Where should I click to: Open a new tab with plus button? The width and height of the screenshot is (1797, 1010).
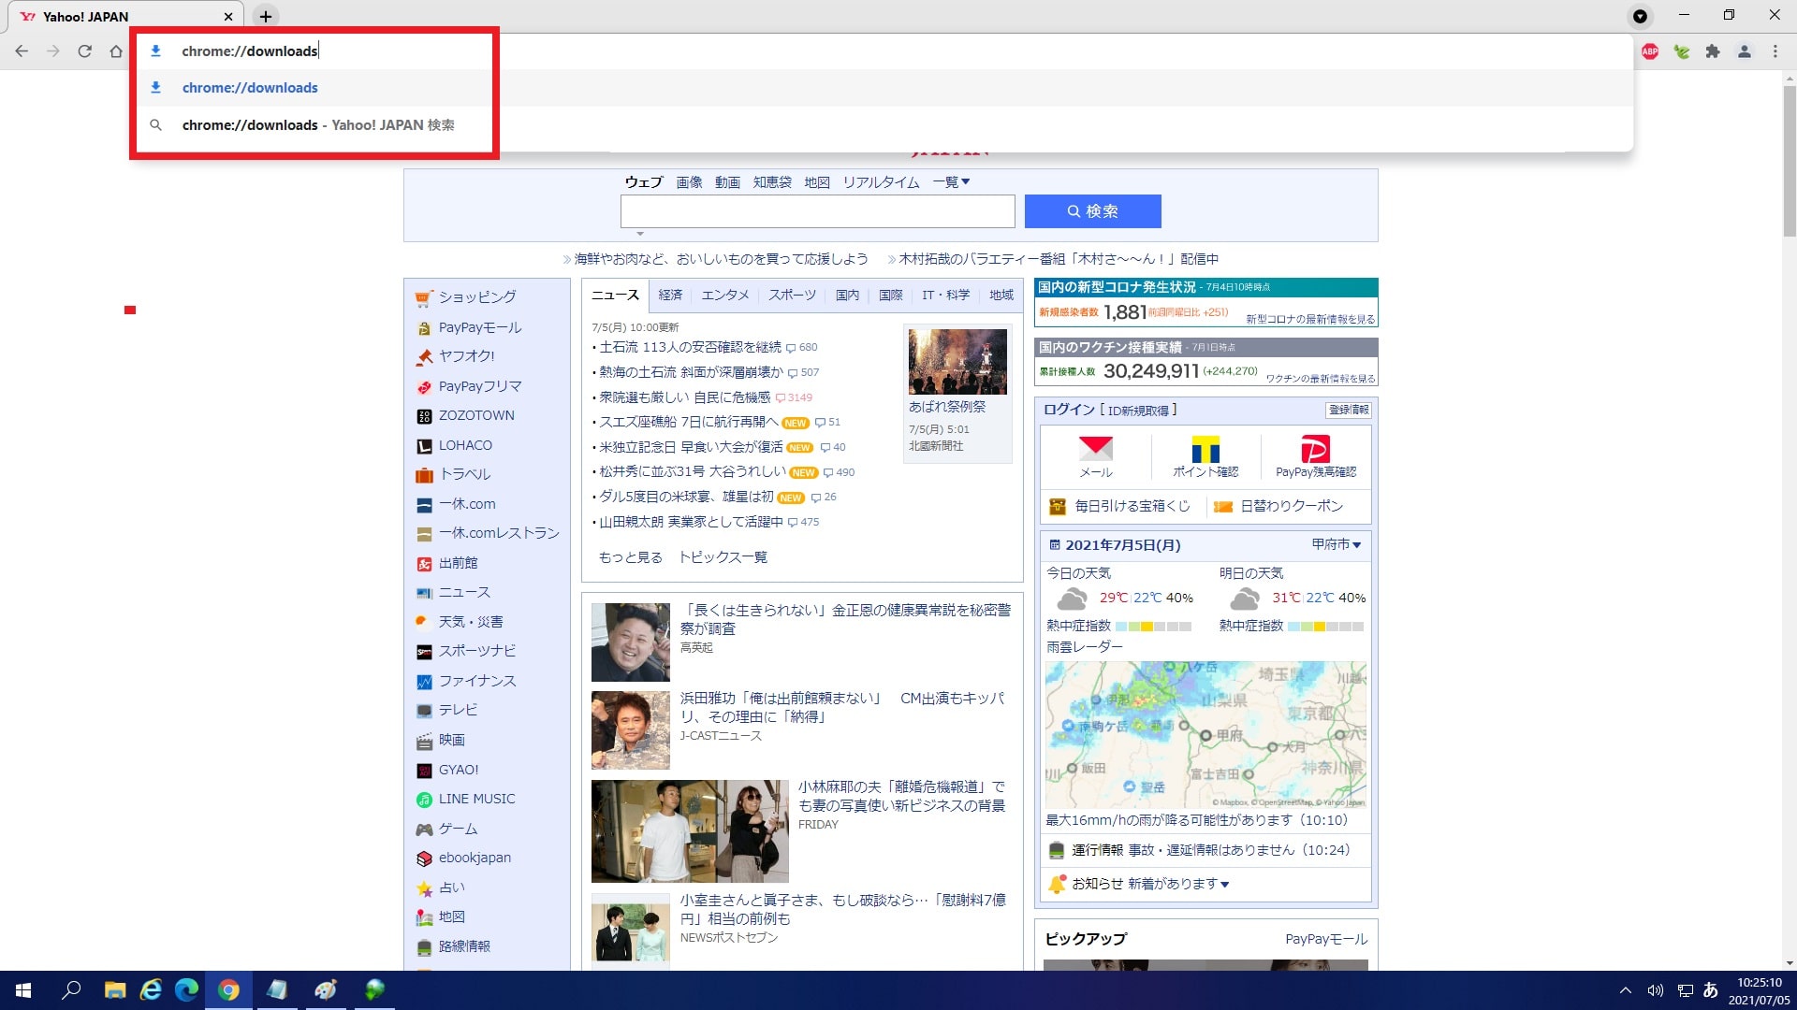click(x=266, y=16)
